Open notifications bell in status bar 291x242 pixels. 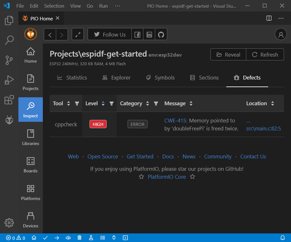coord(282,238)
